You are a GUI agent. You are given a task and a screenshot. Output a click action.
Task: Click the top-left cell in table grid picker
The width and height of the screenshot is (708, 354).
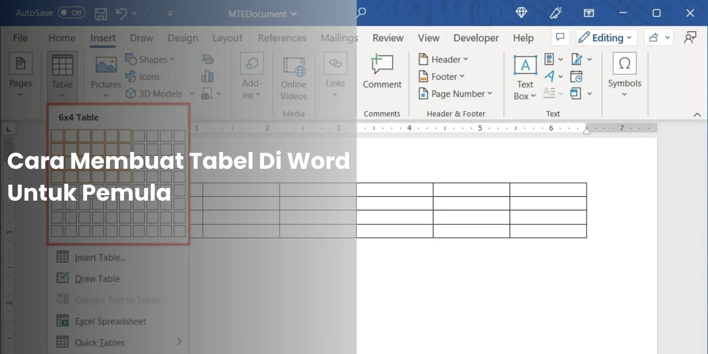tap(57, 136)
